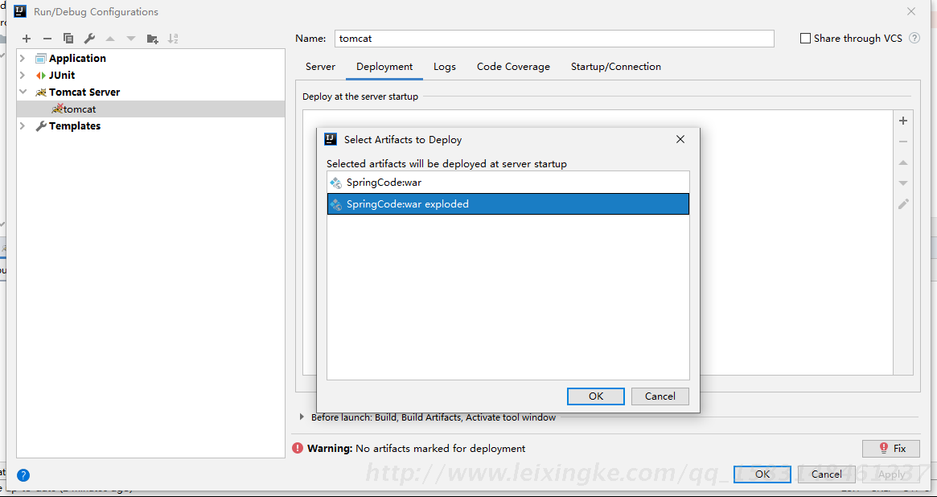Select the JUnit tree label

point(62,76)
